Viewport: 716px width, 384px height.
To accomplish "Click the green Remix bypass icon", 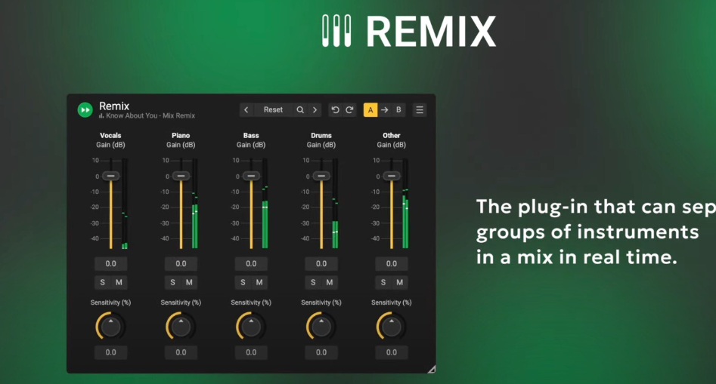I will pyautogui.click(x=85, y=110).
